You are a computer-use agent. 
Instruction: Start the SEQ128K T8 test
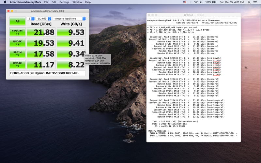pyautogui.click(x=17, y=32)
